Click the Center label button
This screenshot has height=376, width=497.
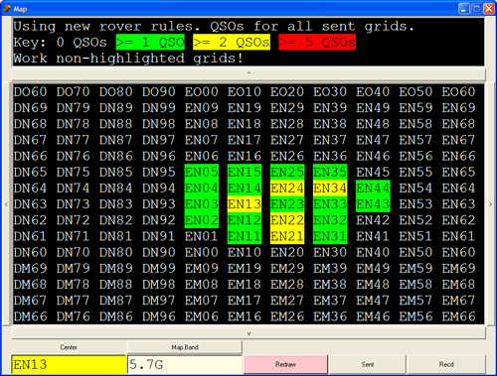coord(69,347)
